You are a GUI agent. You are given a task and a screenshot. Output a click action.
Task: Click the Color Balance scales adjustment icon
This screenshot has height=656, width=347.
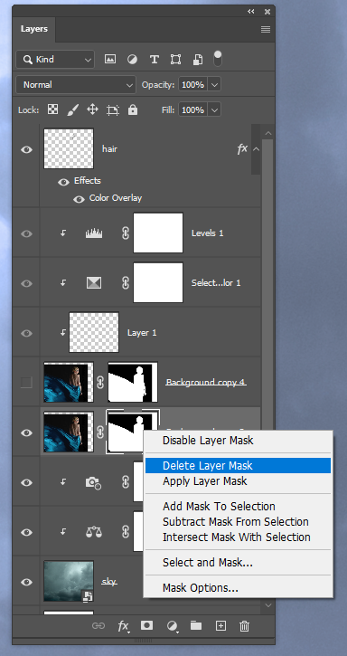click(94, 532)
